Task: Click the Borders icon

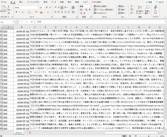Action: tap(29, 12)
